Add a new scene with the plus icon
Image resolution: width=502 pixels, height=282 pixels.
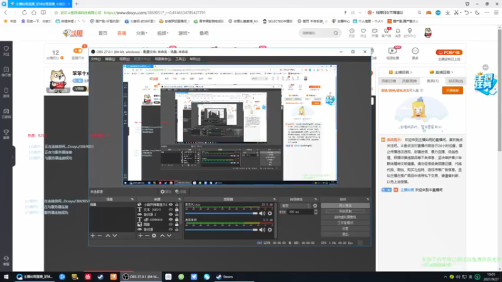click(x=93, y=236)
